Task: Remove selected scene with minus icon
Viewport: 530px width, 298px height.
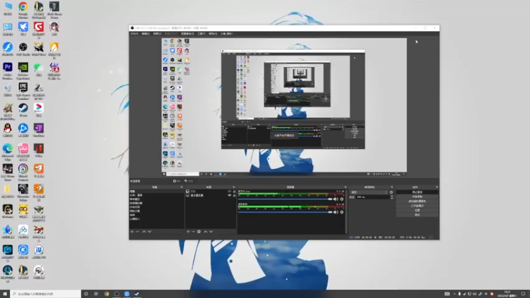Action: (138, 232)
